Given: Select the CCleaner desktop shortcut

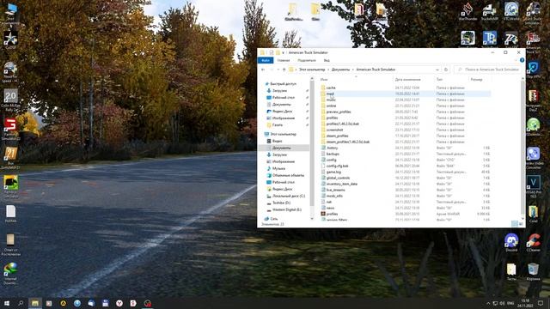Looking at the screenshot, I should pos(533,242).
